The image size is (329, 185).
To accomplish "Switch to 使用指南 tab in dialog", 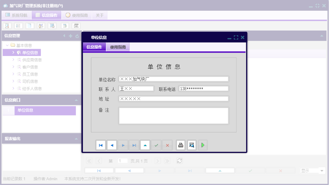I will tap(118, 47).
